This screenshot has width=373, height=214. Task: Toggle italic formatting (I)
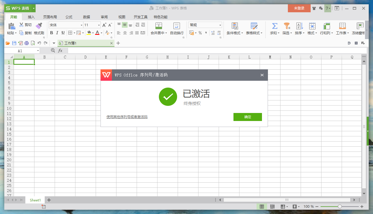57,33
